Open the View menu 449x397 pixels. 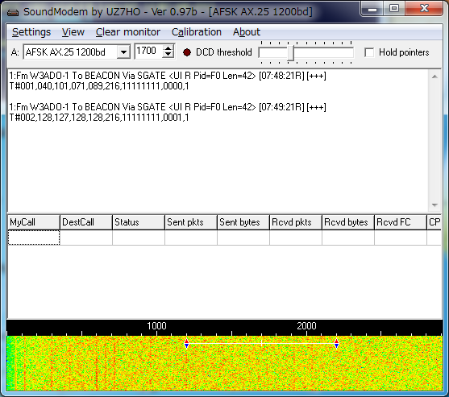73,32
